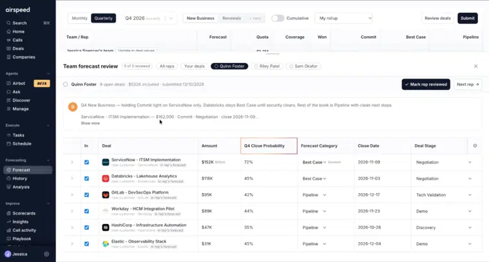Uncheck the GitLab deal checkbox
The width and height of the screenshot is (489, 262).
click(x=86, y=194)
